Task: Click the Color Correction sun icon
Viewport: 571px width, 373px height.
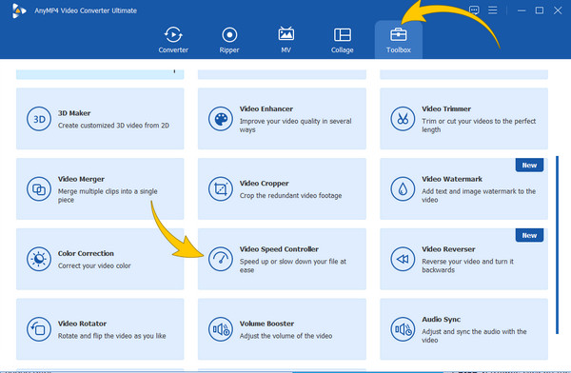Action: pos(39,259)
